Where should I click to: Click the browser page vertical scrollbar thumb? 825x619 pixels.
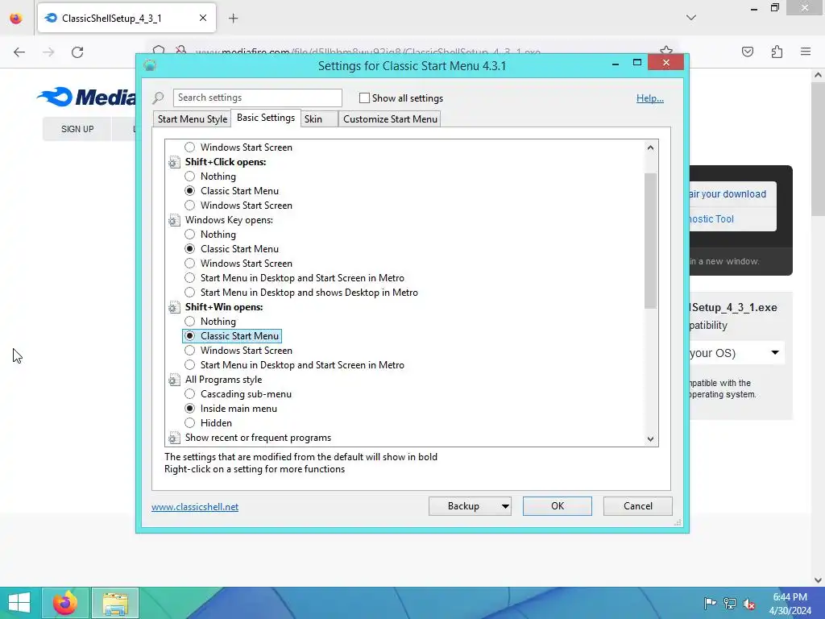pos(818,149)
